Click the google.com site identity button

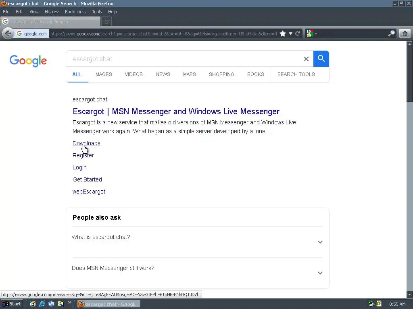31,34
